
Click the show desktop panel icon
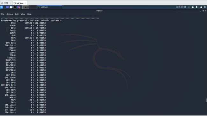tap(7, 7)
